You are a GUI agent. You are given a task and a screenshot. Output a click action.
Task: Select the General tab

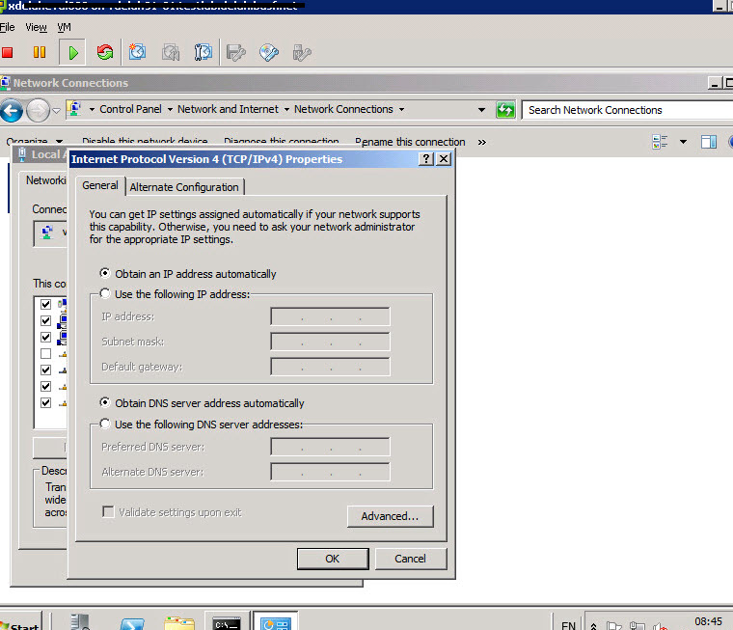[x=100, y=185]
